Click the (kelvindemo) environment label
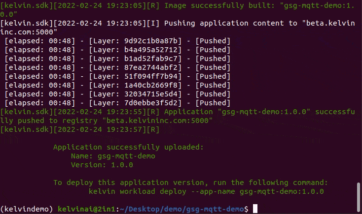The height and width of the screenshot is (214, 362). click(x=27, y=209)
